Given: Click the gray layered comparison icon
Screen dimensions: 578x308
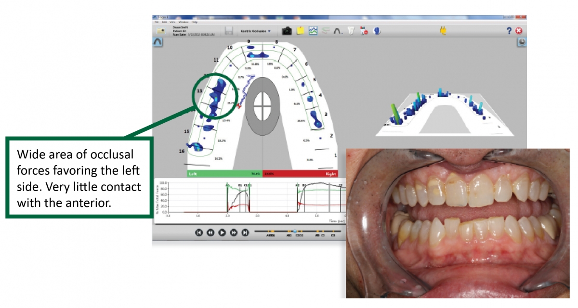Looking at the screenshot, I should [x=326, y=31].
